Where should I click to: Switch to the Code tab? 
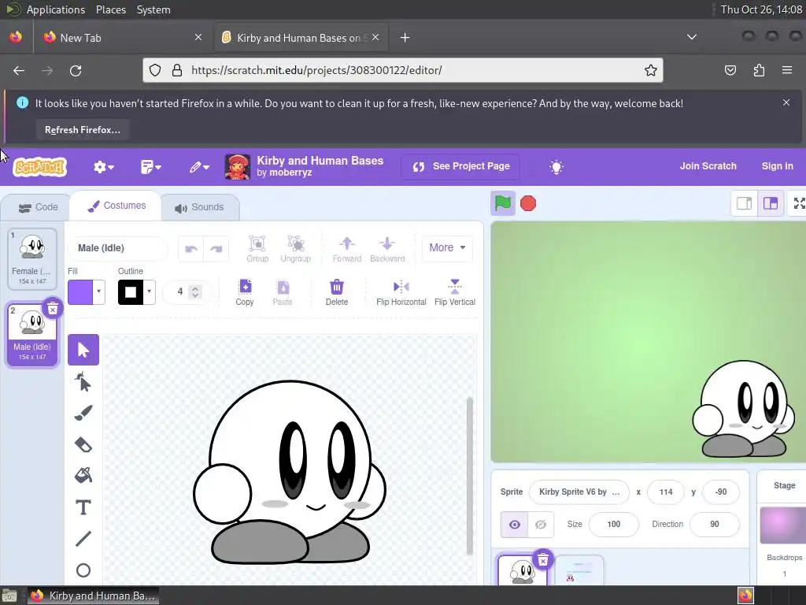38,207
